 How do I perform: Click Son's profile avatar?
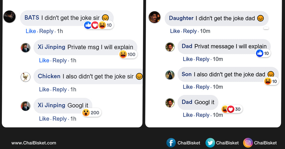[170, 75]
